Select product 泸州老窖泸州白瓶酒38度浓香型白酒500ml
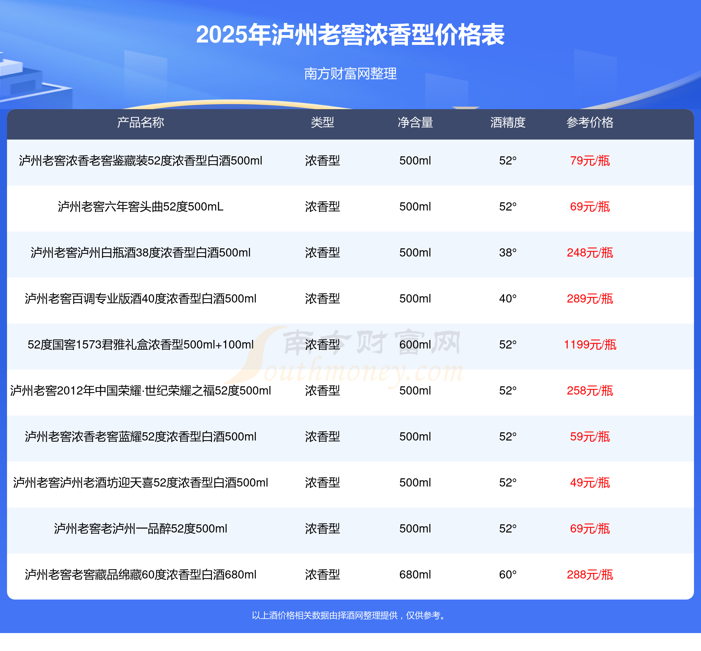Screen dimensions: 701x651 (141, 253)
